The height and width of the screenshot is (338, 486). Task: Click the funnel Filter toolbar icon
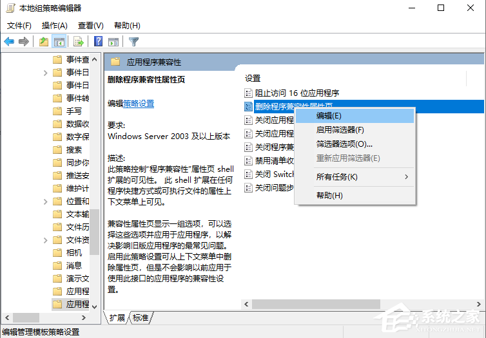point(133,41)
